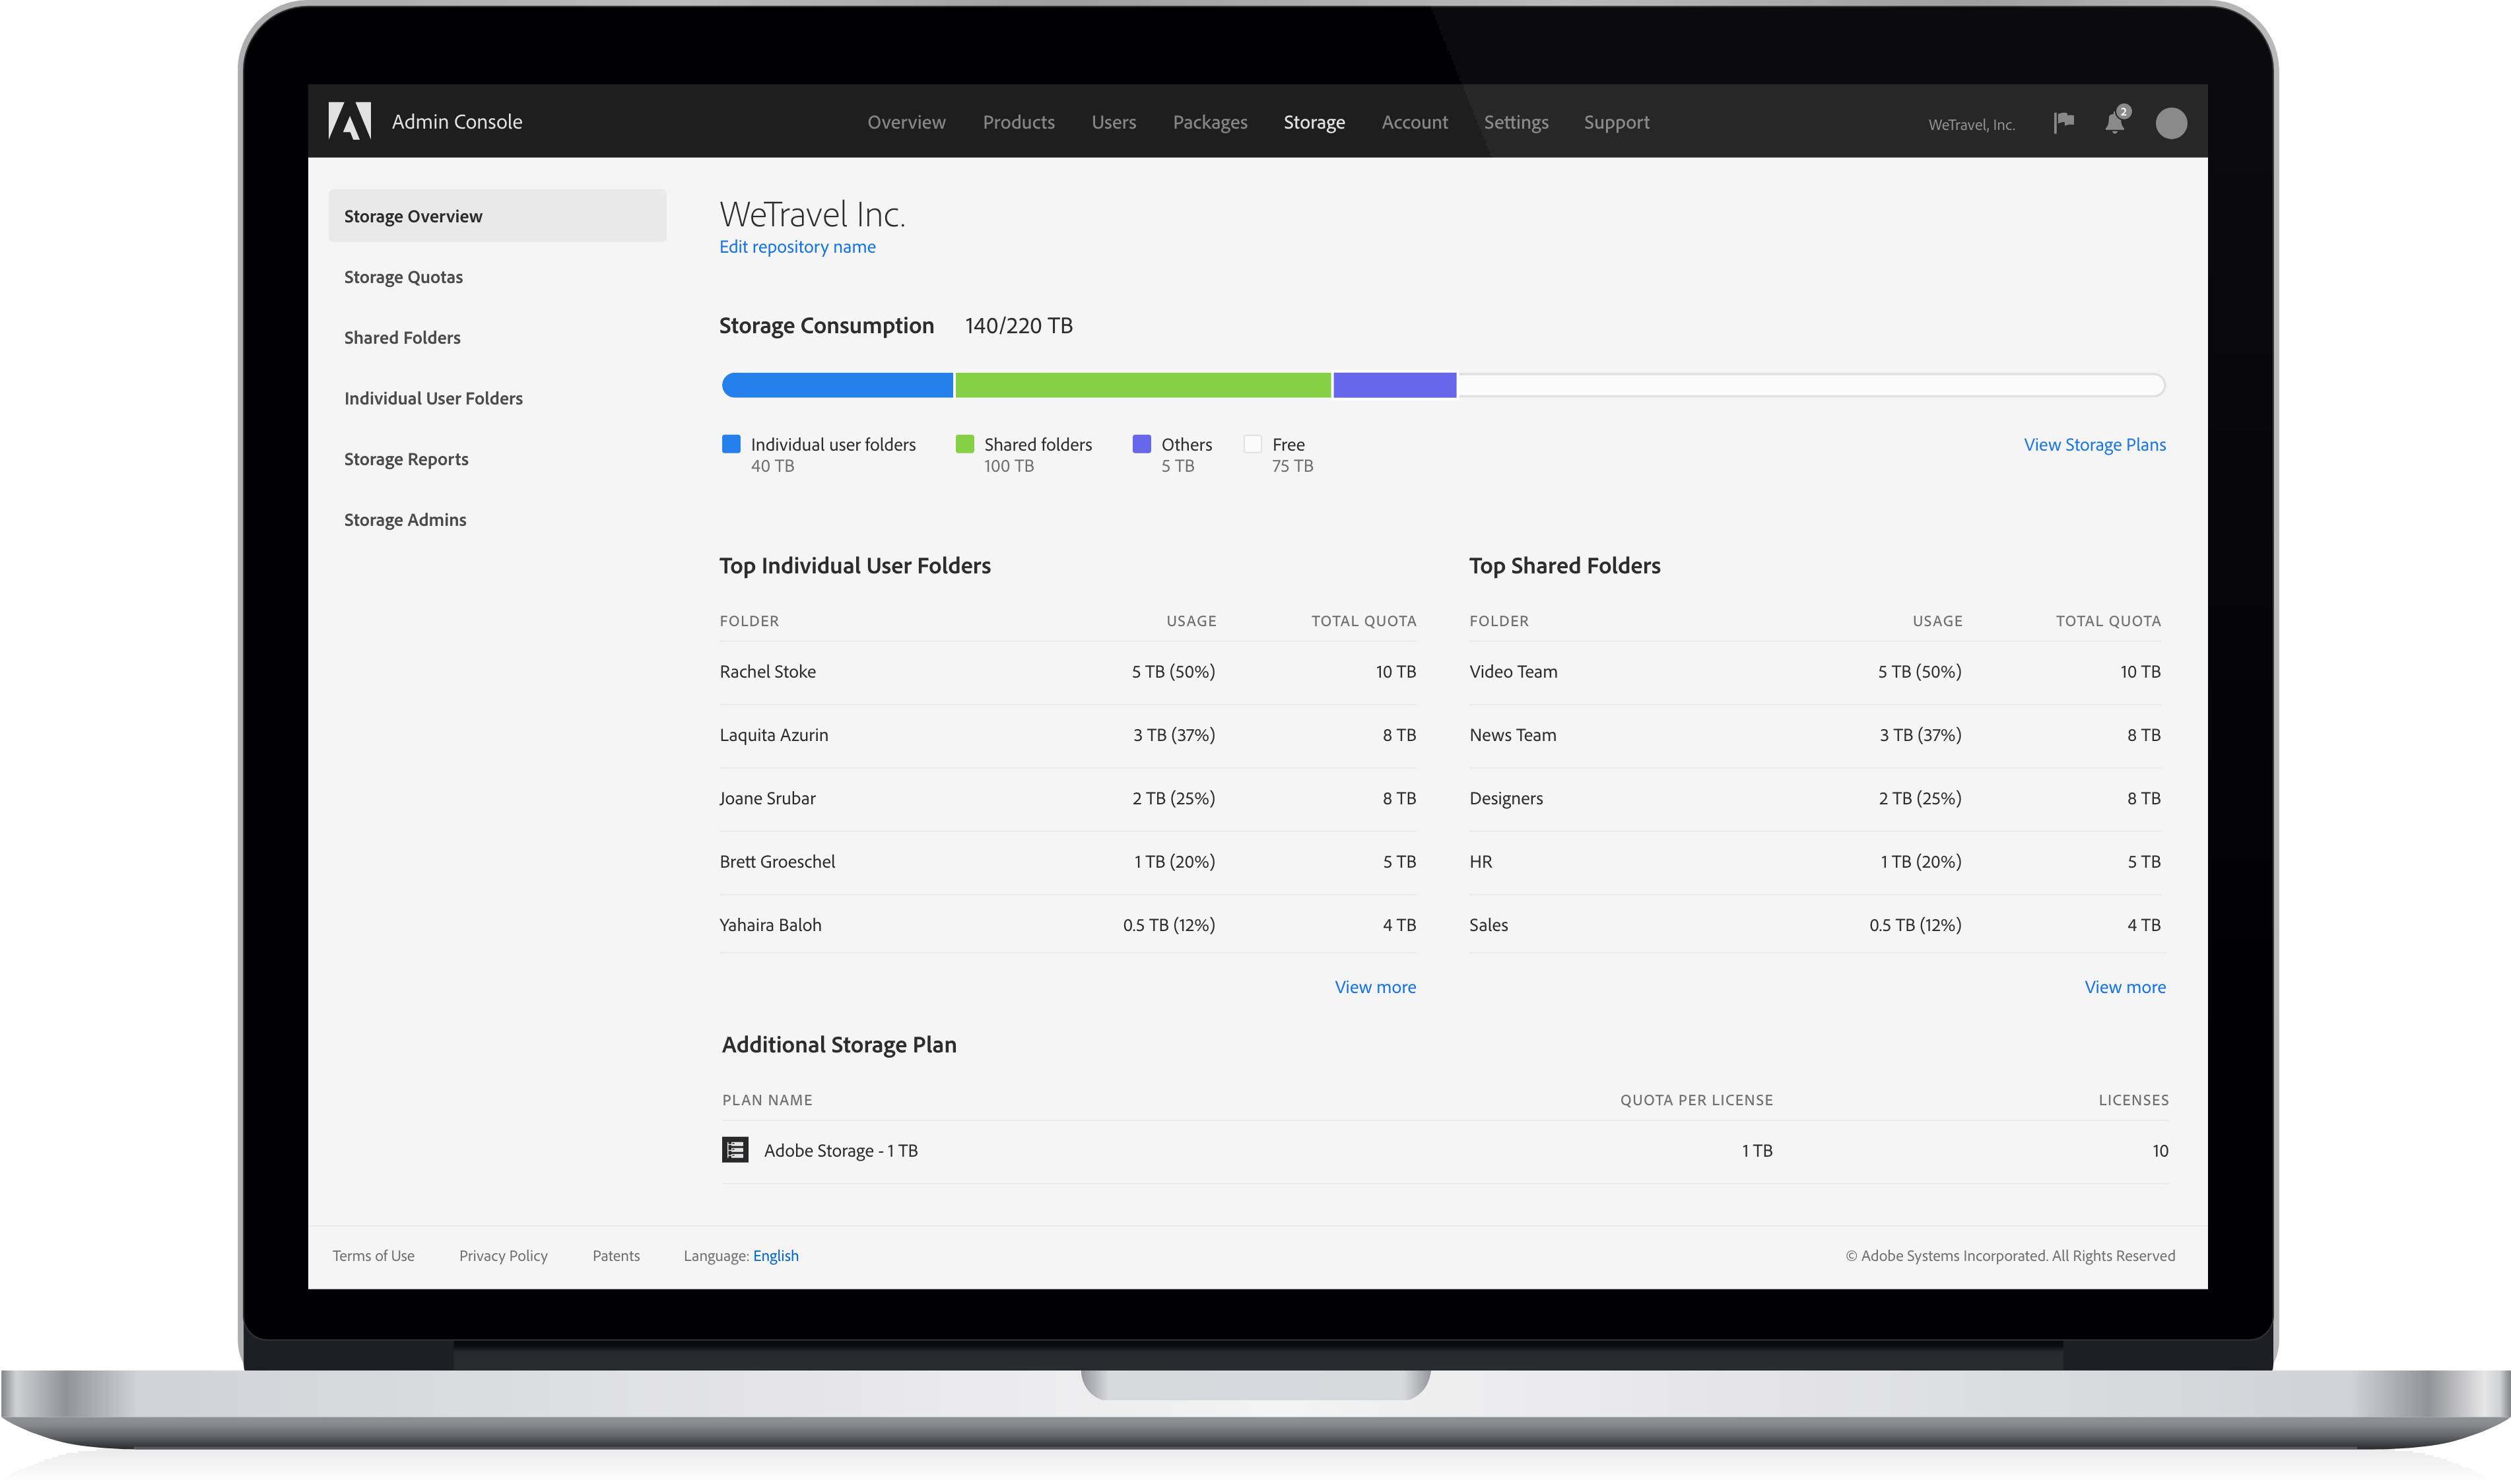
Task: Click the Top Shared Folders heading
Action: click(x=1564, y=566)
